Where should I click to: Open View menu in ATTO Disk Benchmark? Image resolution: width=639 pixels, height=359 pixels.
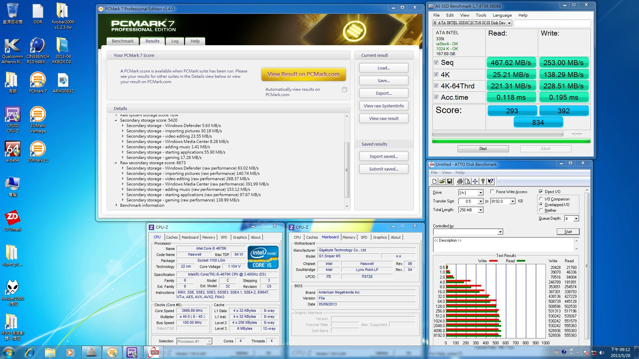pos(446,173)
